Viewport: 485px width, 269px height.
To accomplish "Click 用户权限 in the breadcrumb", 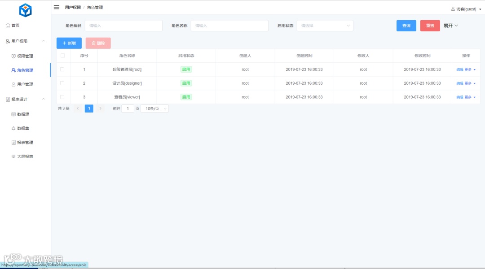I will pyautogui.click(x=73, y=8).
